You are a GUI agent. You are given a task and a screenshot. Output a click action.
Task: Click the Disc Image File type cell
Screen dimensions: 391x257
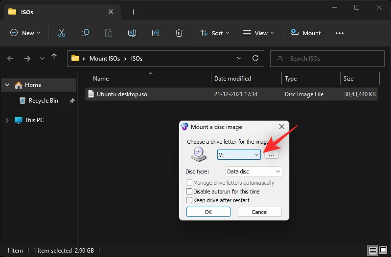(304, 94)
